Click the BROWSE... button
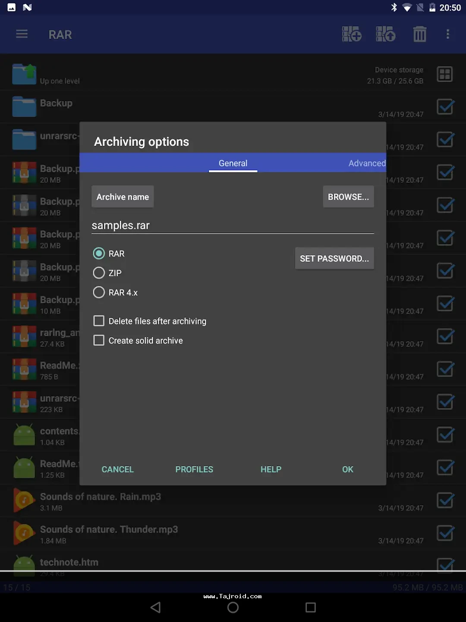The image size is (466, 622). [x=348, y=197]
